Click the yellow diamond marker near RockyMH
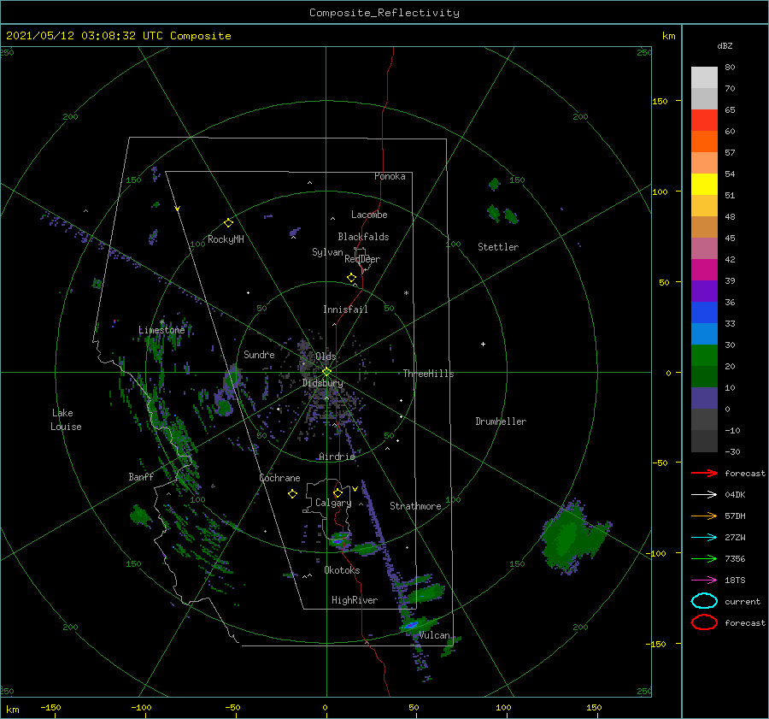769x719 pixels. 228,223
